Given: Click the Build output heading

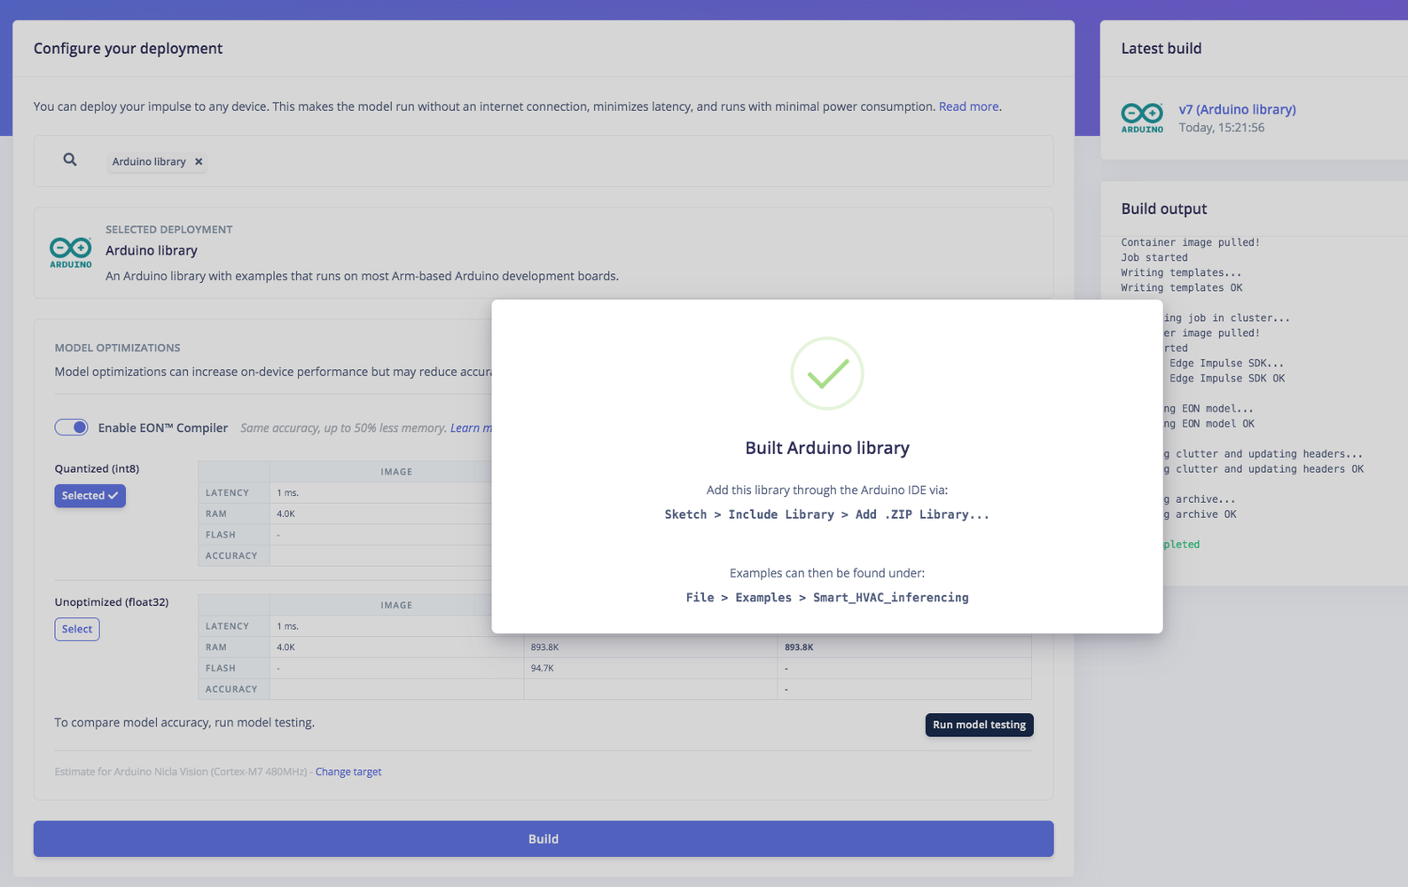Looking at the screenshot, I should [1163, 208].
